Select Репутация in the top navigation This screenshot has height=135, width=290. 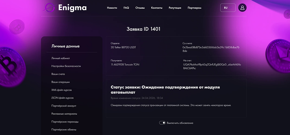point(175,8)
